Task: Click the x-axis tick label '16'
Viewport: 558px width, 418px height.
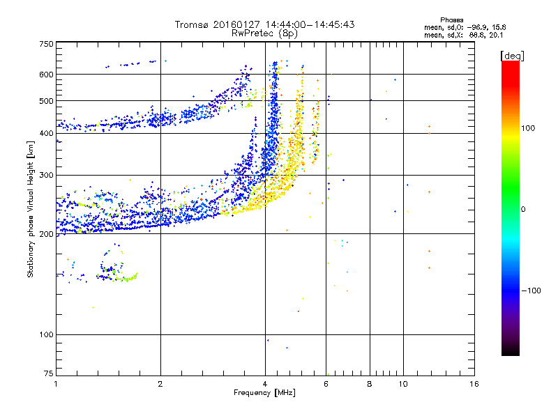Action: click(x=474, y=384)
